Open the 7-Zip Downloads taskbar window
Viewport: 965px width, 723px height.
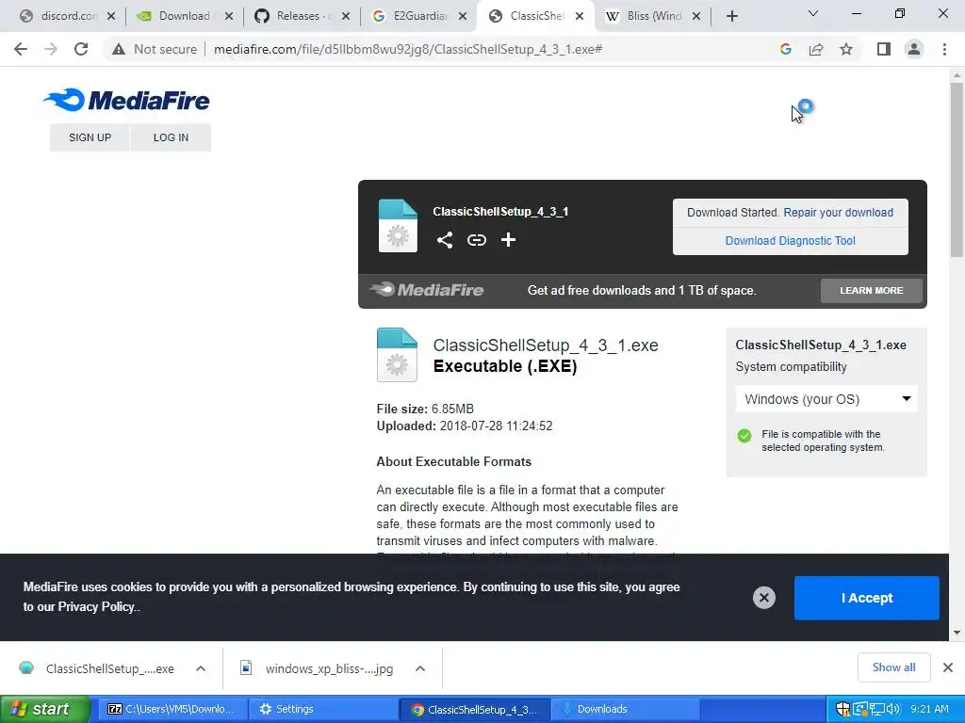click(172, 709)
